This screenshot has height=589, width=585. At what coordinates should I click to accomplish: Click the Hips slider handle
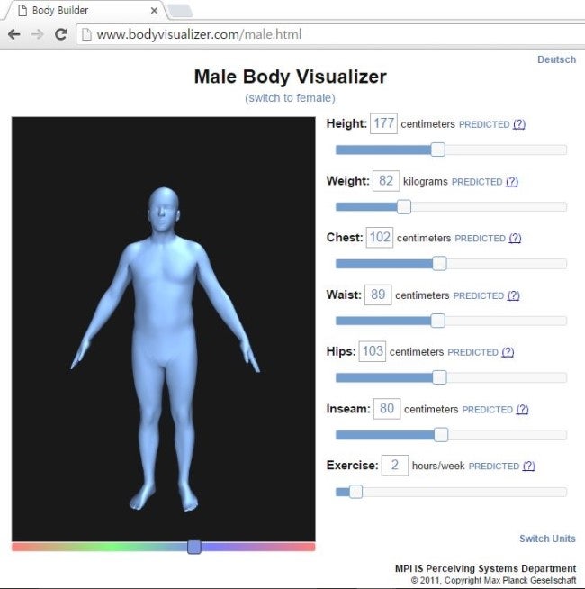point(439,377)
